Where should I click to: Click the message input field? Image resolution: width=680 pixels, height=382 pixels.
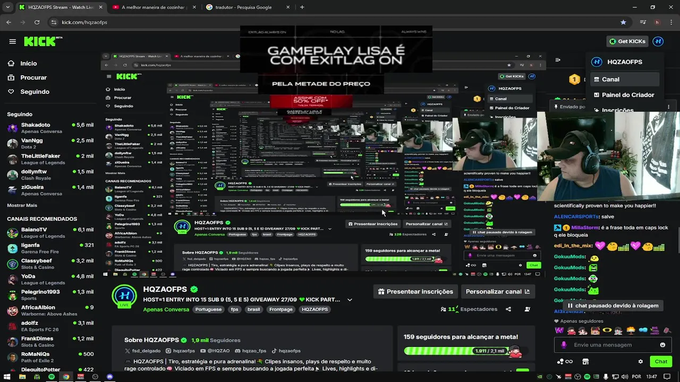click(614, 345)
